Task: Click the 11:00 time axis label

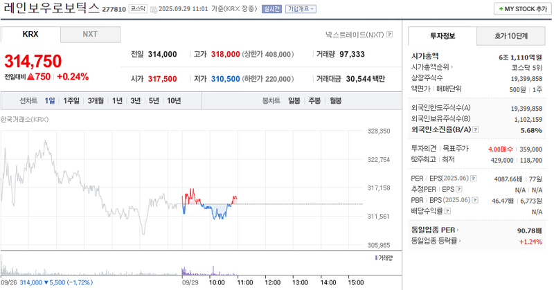Action: (x=245, y=282)
